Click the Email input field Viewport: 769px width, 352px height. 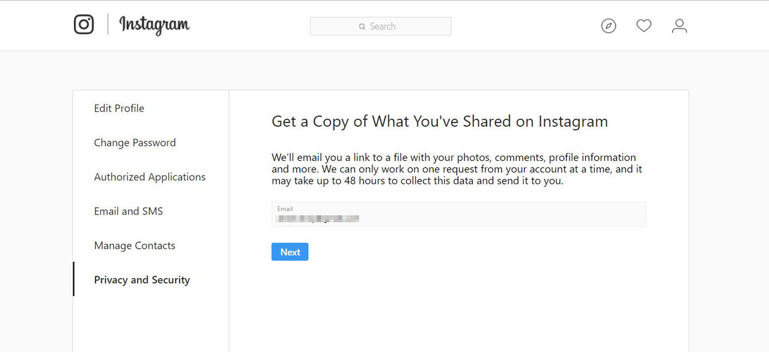coord(459,214)
